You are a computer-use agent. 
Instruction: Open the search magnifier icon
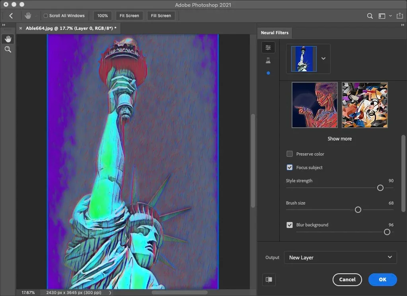click(x=370, y=16)
